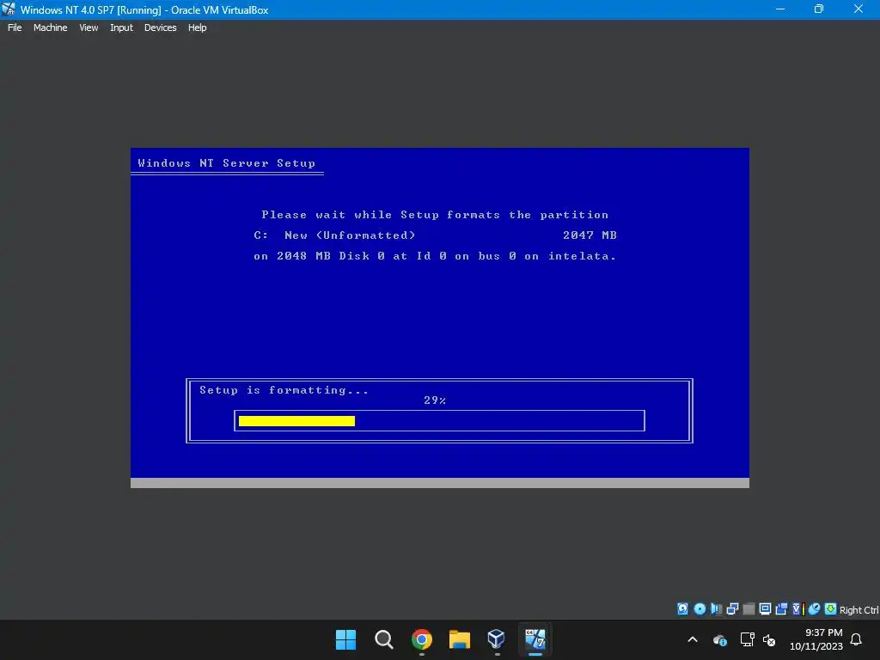Viewport: 880px width, 660px height.
Task: Open the File menu
Action: [15, 27]
